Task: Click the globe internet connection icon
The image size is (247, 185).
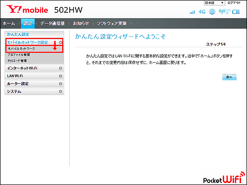Action: (212, 12)
